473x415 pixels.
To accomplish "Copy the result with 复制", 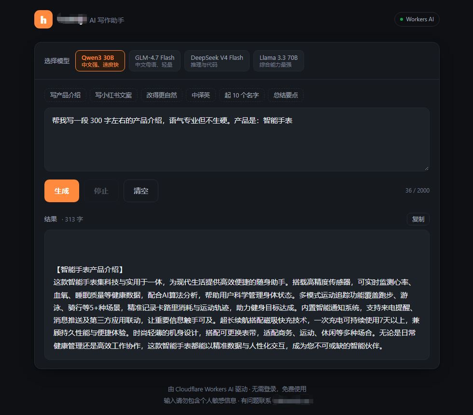I will coord(418,219).
